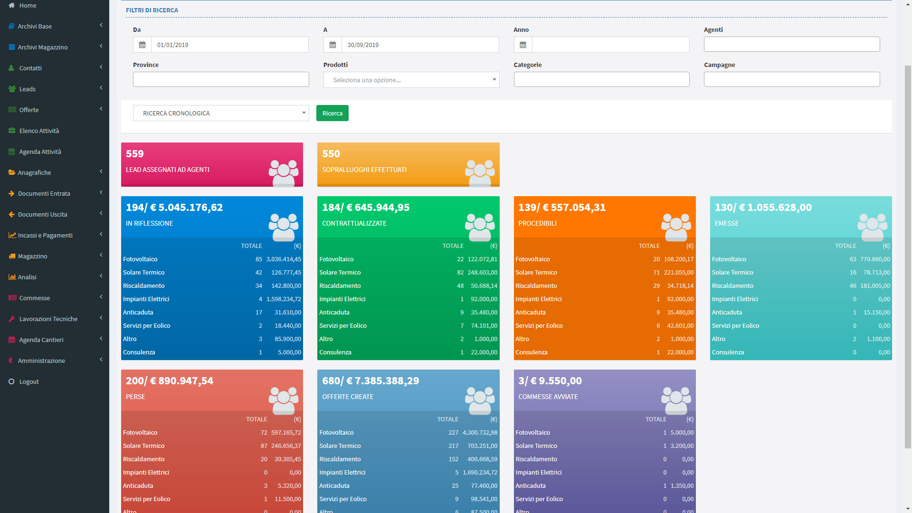Image resolution: width=912 pixels, height=513 pixels.
Task: Click the Amministrazione euro icon
Action: pos(11,361)
